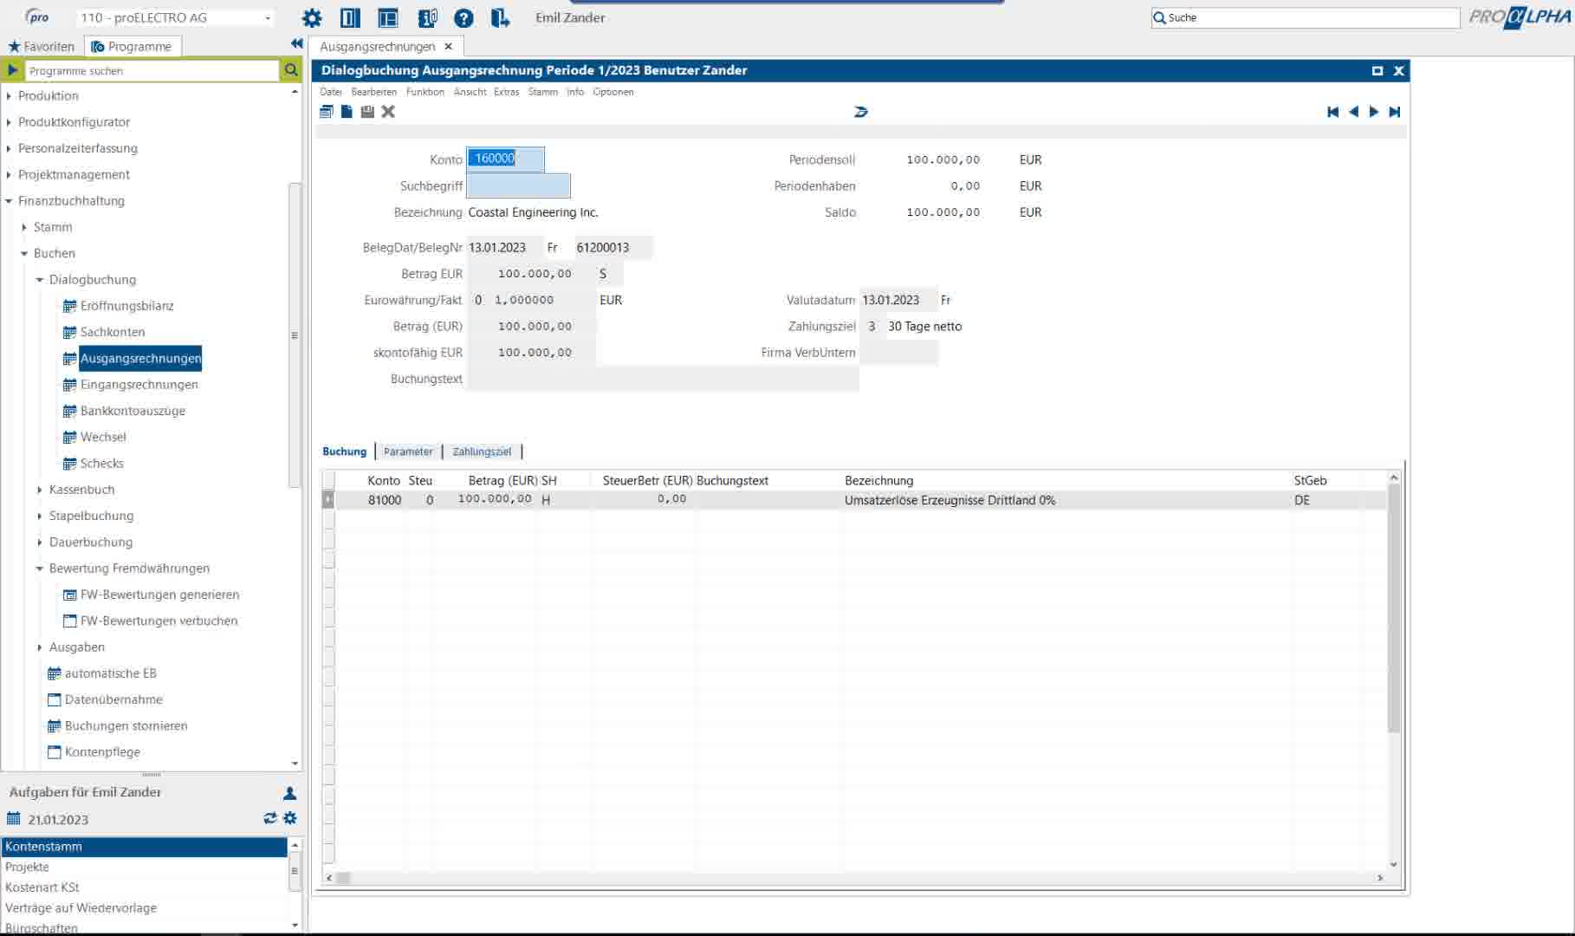The image size is (1575, 936).
Task: Open the Datei menu
Action: click(x=331, y=92)
